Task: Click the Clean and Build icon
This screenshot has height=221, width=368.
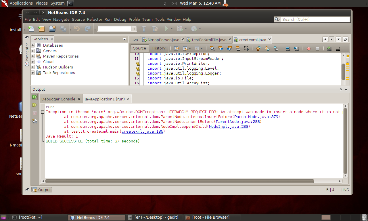Action: point(155,28)
